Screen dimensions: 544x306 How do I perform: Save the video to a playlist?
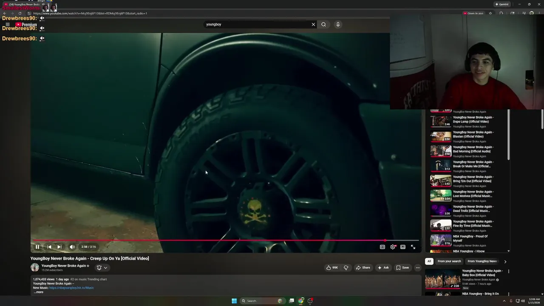402,268
